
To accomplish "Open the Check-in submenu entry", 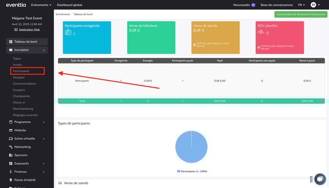I will (19, 103).
